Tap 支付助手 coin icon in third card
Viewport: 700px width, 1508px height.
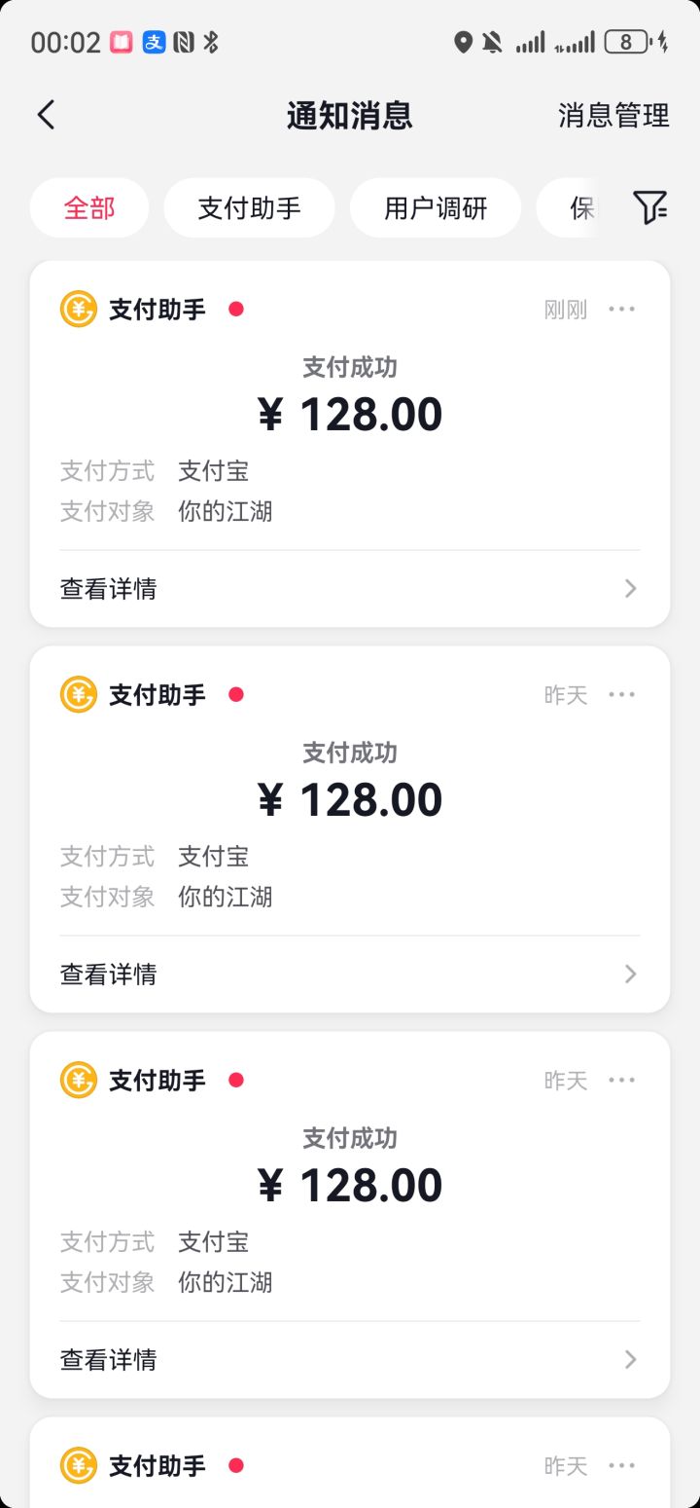point(79,1081)
